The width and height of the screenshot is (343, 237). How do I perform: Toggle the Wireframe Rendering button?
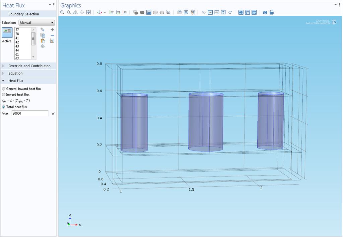(254, 12)
